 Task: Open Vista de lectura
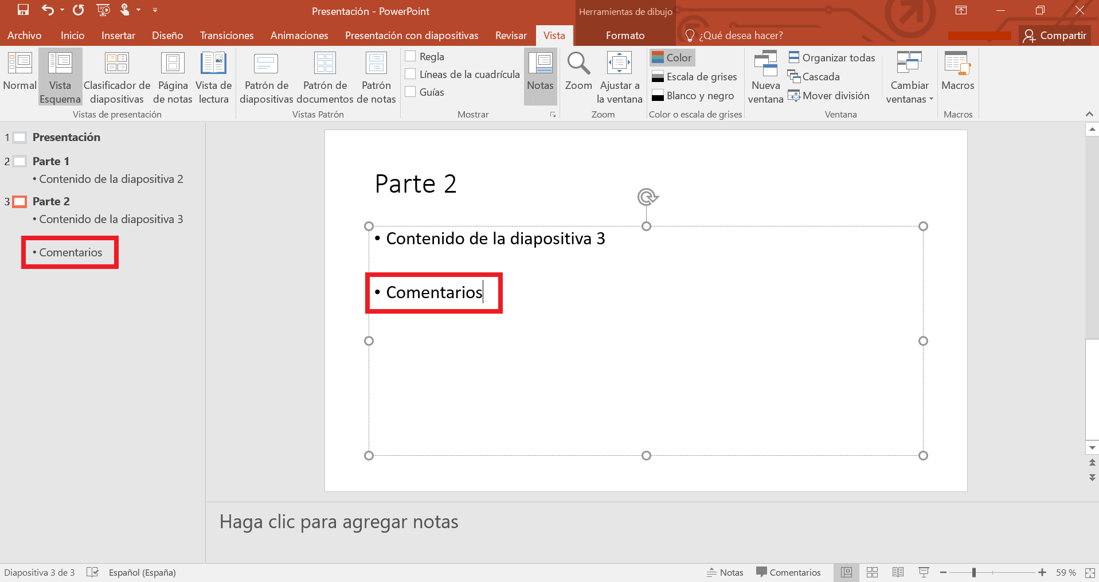213,77
